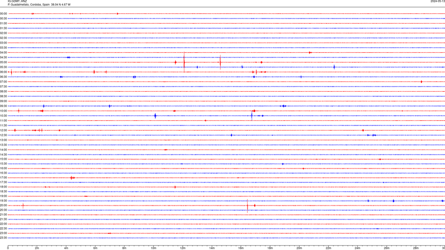The image size is (445, 250).
Task: Click the tall red spike on the 20:00 trace
Action: (x=248, y=206)
